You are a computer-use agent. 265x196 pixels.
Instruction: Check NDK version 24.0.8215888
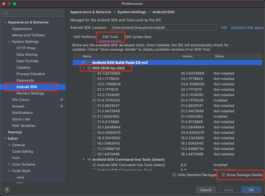[94, 73]
